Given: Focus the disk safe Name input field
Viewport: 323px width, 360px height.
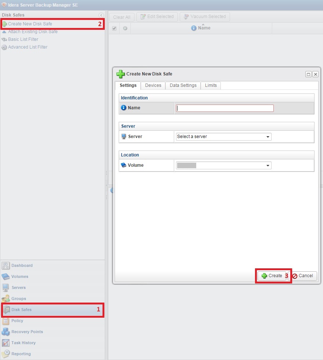Looking at the screenshot, I should tap(225, 108).
